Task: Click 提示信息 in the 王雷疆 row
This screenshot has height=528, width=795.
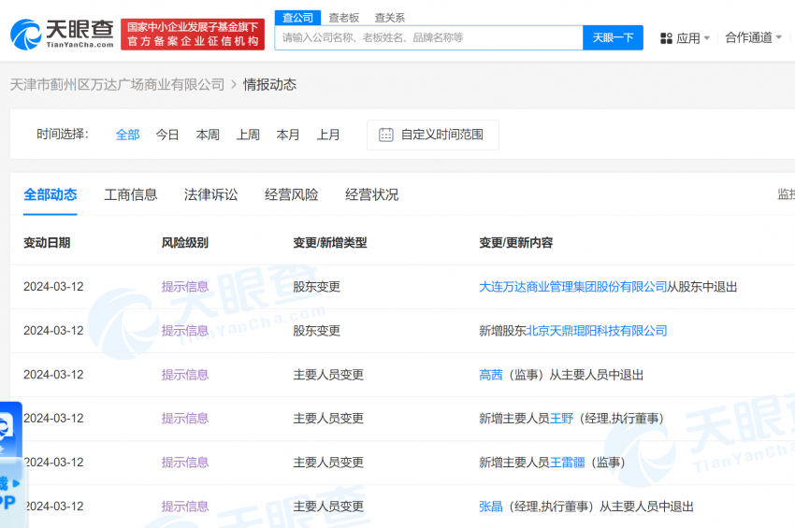Action: tap(185, 463)
